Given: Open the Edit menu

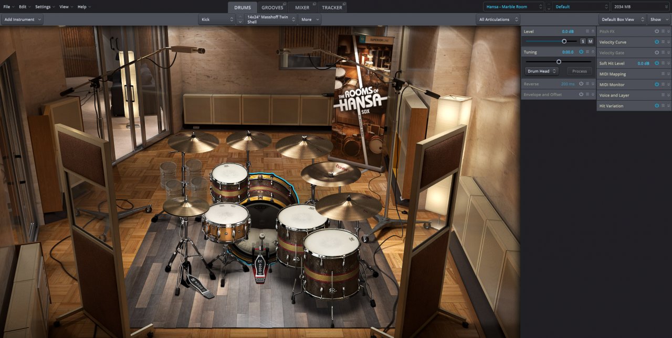Looking at the screenshot, I should tap(24, 7).
